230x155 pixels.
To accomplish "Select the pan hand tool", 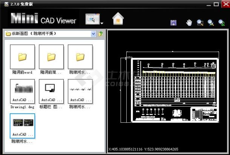I will pyautogui.click(x=189, y=23).
